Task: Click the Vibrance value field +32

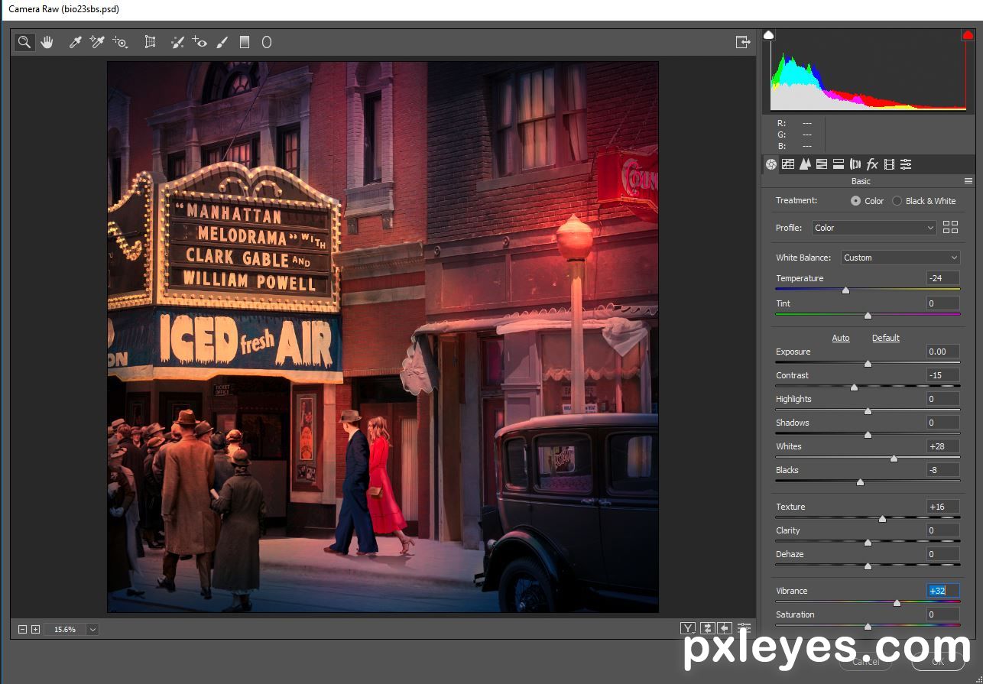Action: [x=942, y=591]
